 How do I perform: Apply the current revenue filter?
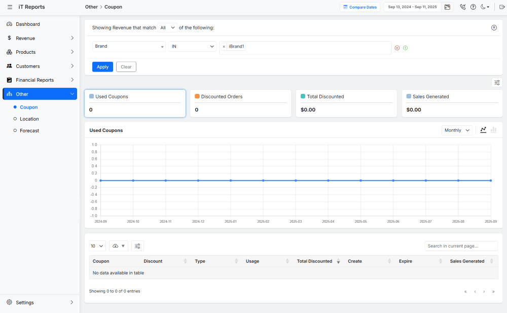coord(102,66)
